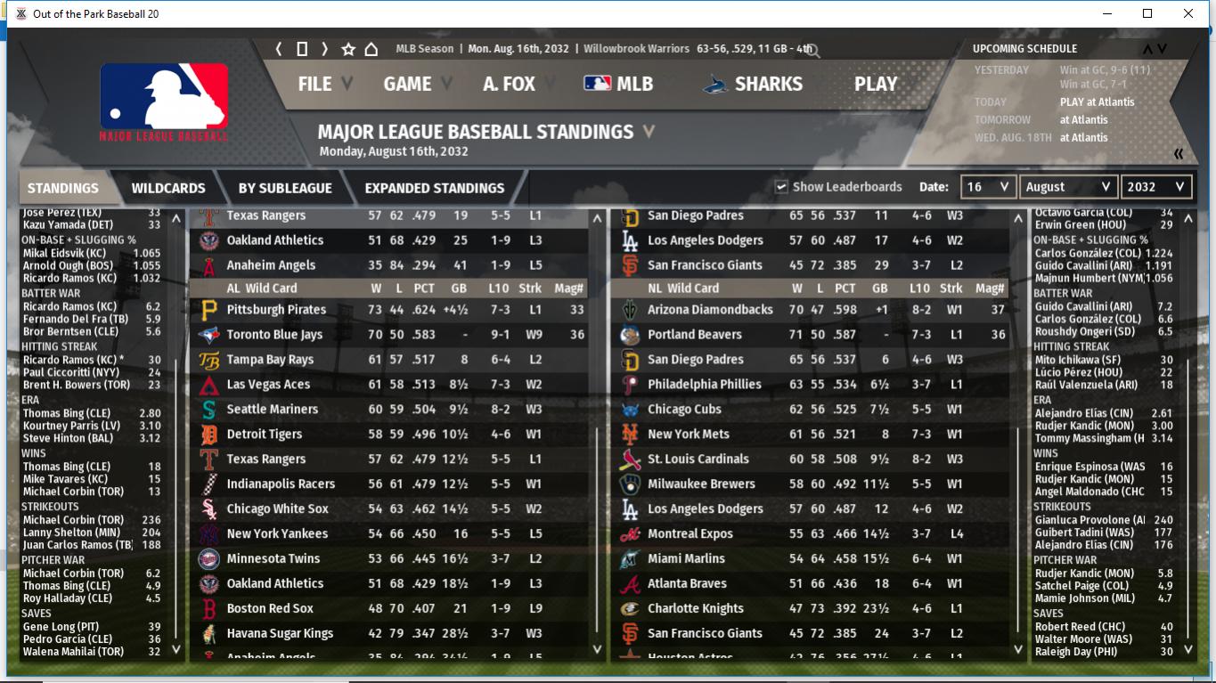Click the Mag# header in AL Wild Card
The image size is (1216, 683).
pos(569,289)
